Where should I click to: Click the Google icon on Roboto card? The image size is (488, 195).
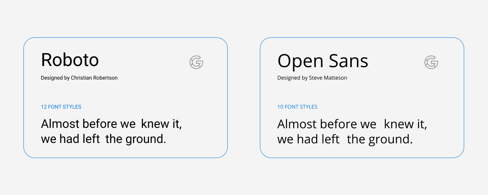point(196,62)
